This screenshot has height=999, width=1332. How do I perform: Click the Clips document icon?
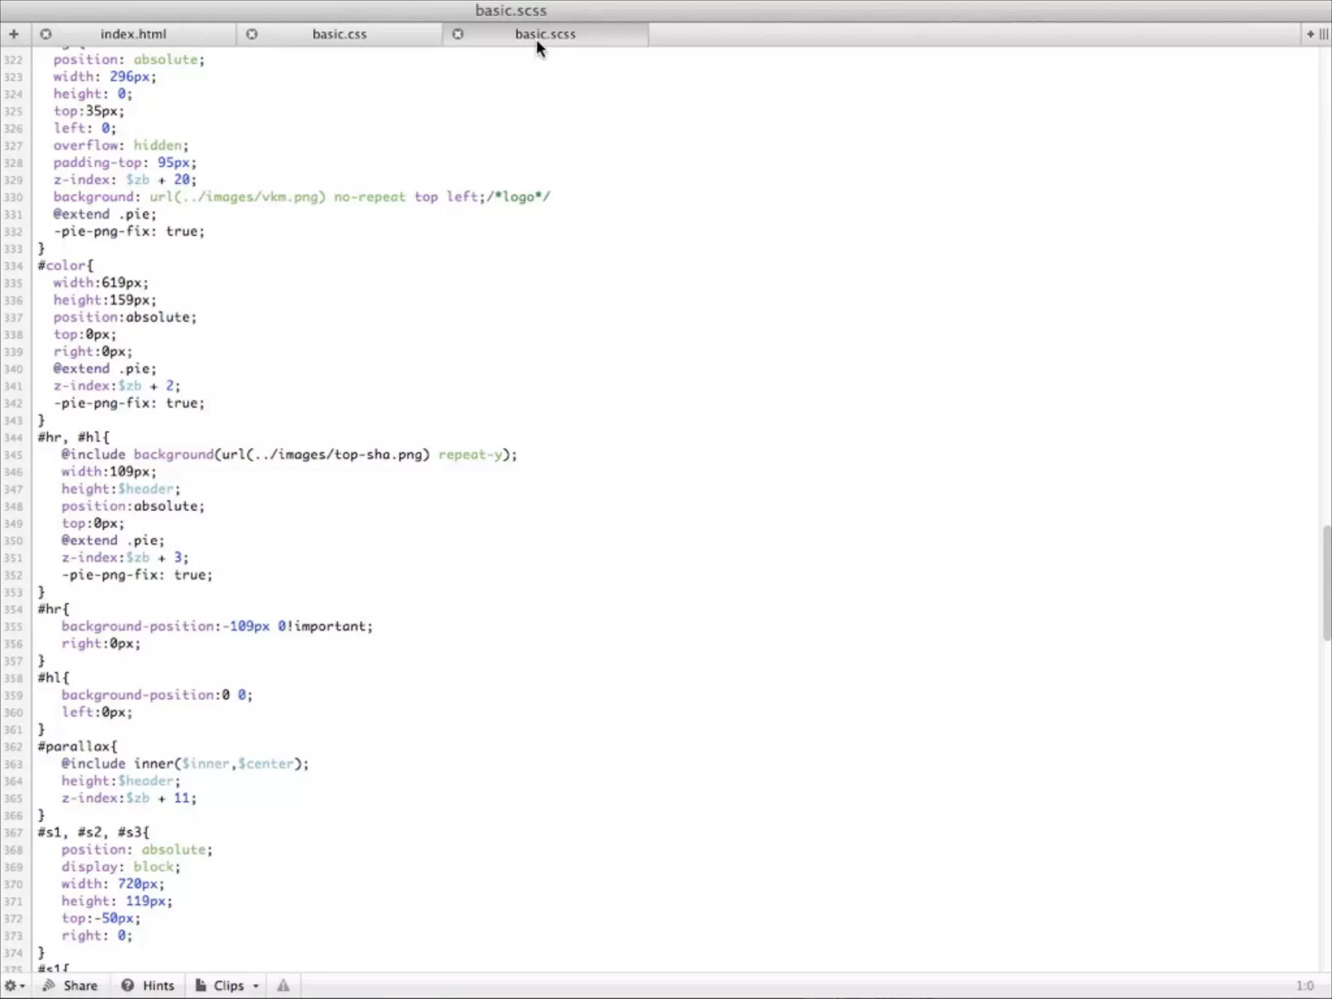201,985
